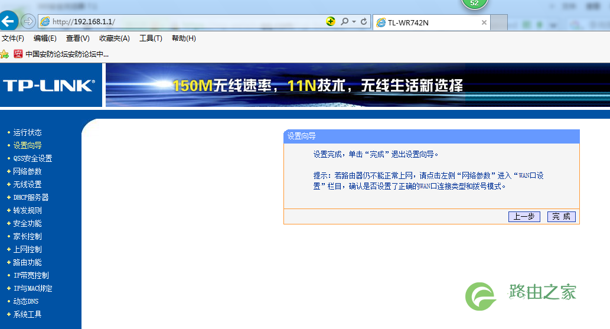610x329 pixels.
Task: Expand 转发规则 sidebar section
Action: click(x=27, y=210)
